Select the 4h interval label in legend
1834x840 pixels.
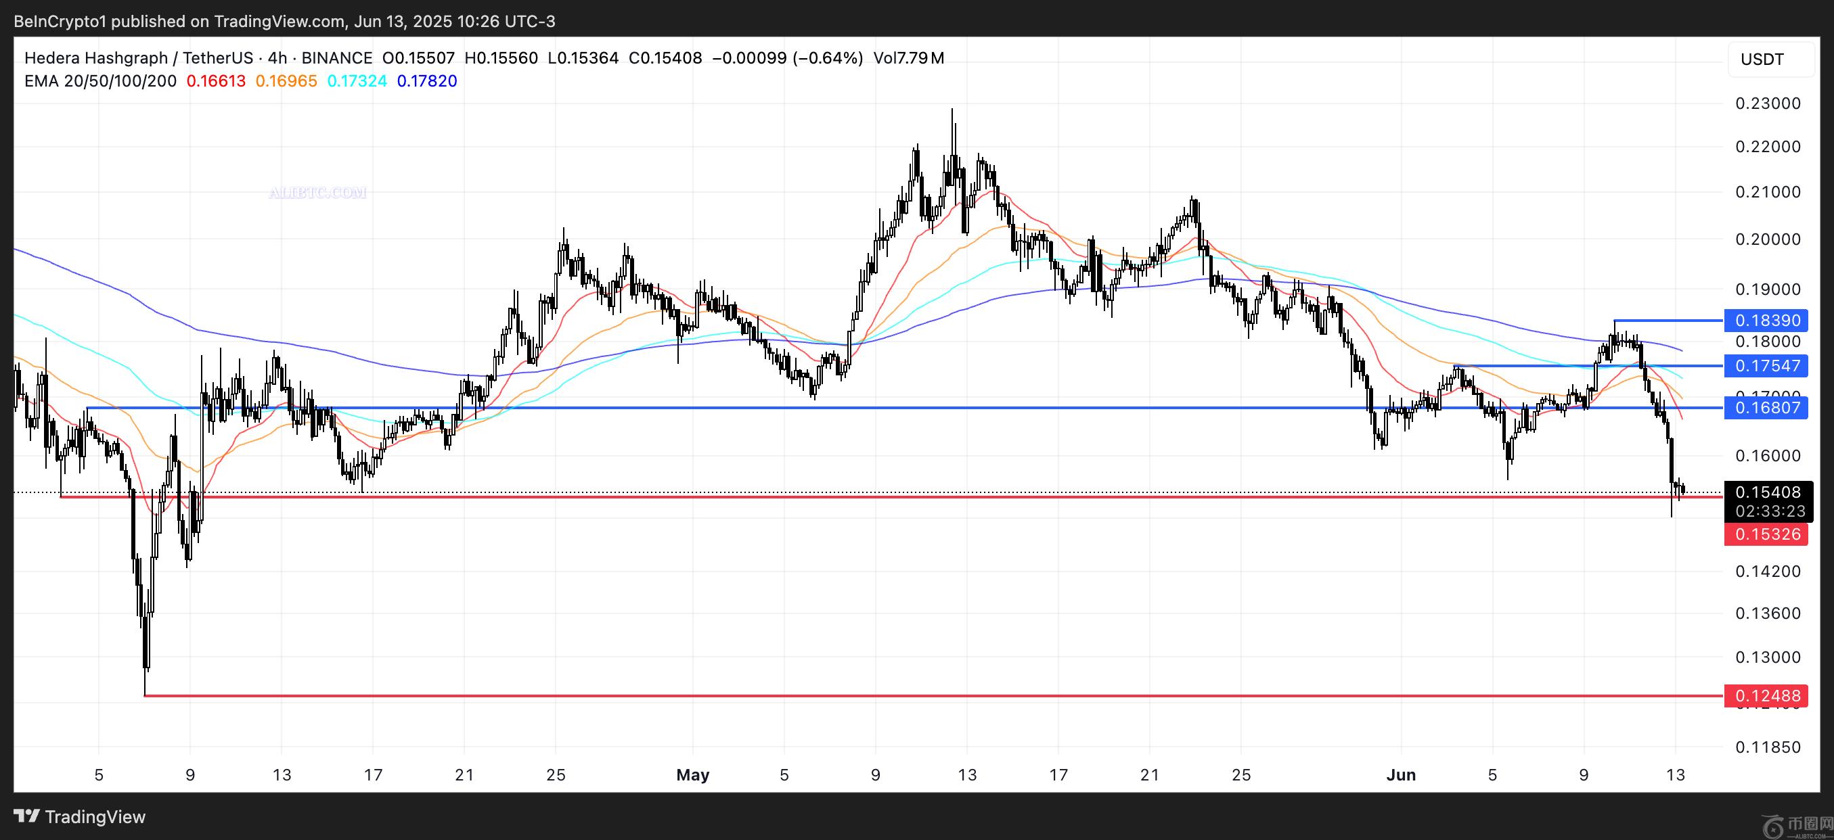277,58
